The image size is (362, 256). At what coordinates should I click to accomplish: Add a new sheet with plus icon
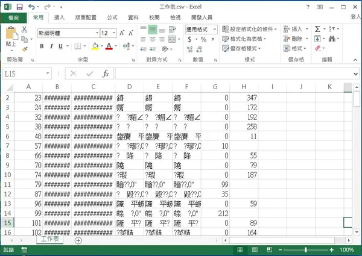pos(78,240)
